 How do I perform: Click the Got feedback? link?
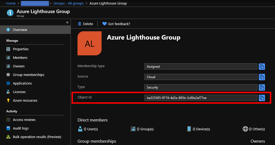coord(119,24)
